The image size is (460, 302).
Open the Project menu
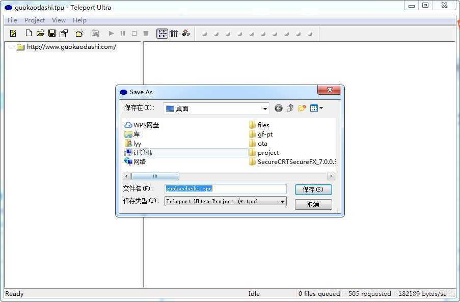tap(35, 20)
